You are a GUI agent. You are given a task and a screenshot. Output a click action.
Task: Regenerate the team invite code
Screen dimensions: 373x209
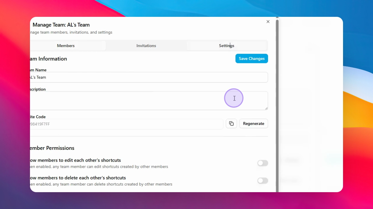253,124
